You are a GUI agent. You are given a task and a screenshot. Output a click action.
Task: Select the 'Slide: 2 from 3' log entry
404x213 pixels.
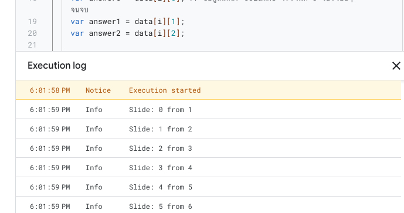(208, 148)
